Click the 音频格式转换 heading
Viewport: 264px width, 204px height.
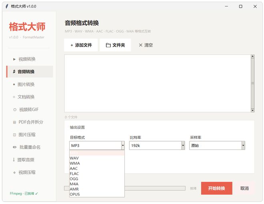(x=82, y=23)
